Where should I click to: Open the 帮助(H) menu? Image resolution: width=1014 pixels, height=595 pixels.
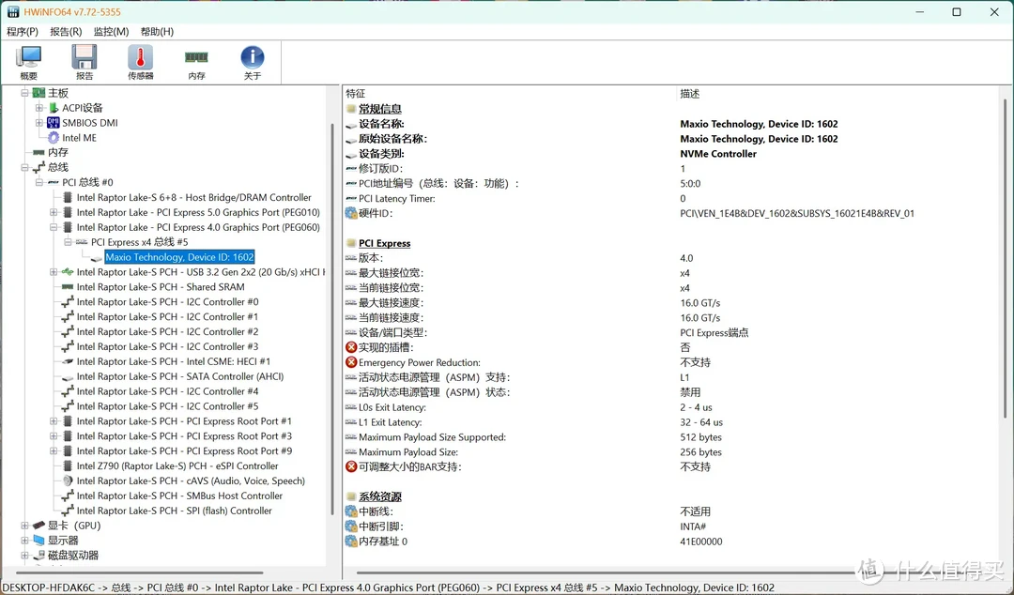point(157,31)
